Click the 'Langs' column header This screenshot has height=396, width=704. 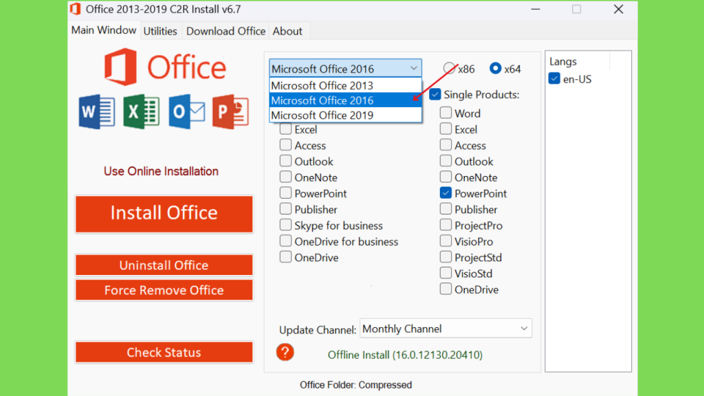click(x=563, y=61)
